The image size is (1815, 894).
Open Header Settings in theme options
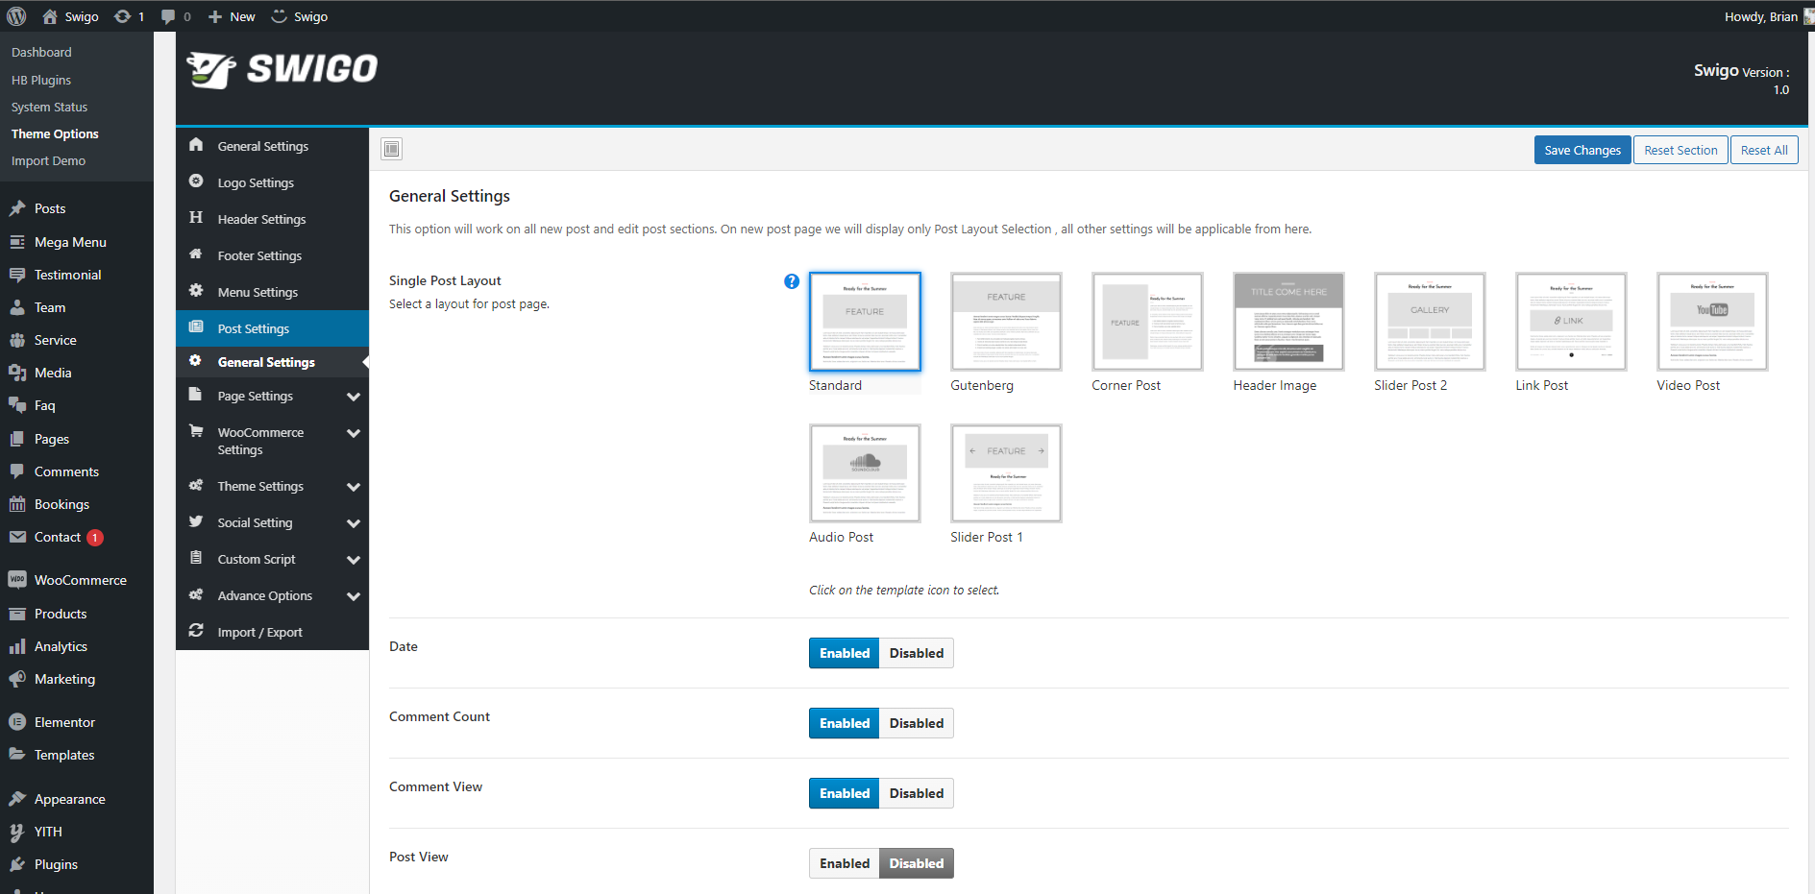[x=261, y=219]
